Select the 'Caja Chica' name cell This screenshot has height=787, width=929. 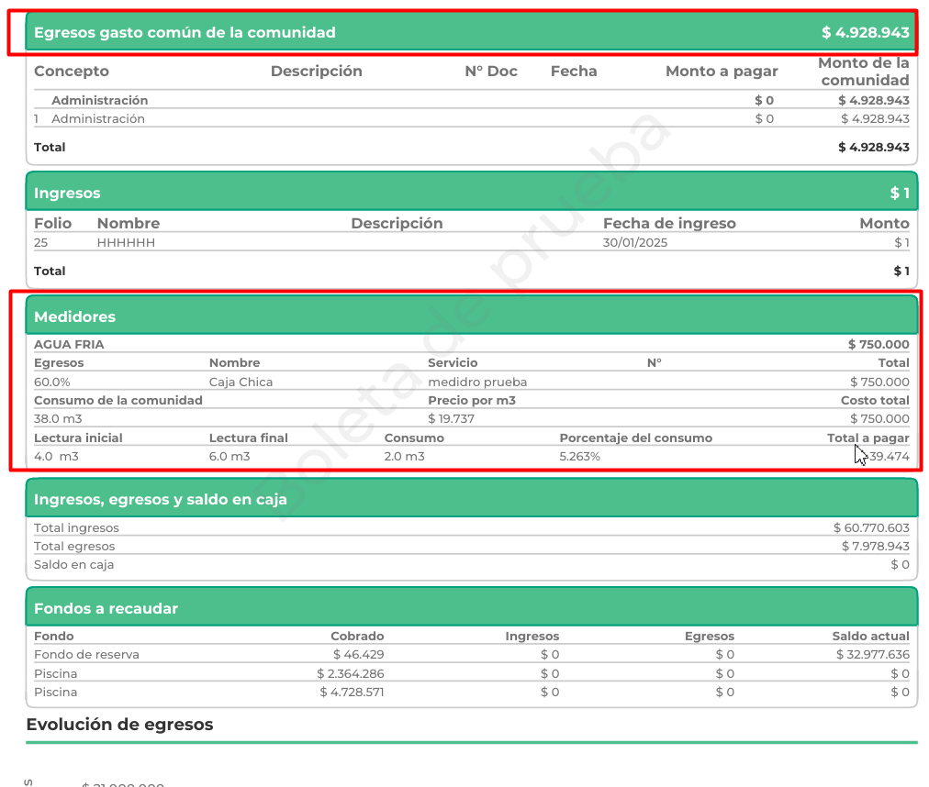coord(241,382)
